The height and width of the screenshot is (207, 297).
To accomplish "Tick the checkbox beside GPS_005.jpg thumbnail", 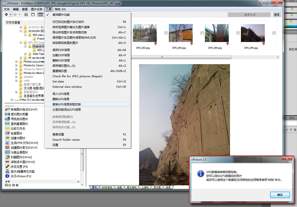I will pos(238,33).
